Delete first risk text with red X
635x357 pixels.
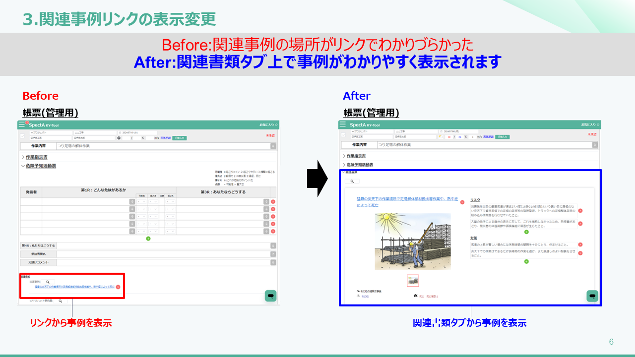(x=580, y=211)
